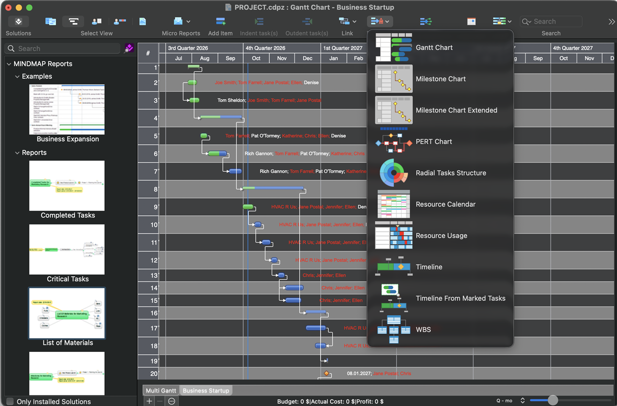Click the Indent task(s) icon

[259, 21]
